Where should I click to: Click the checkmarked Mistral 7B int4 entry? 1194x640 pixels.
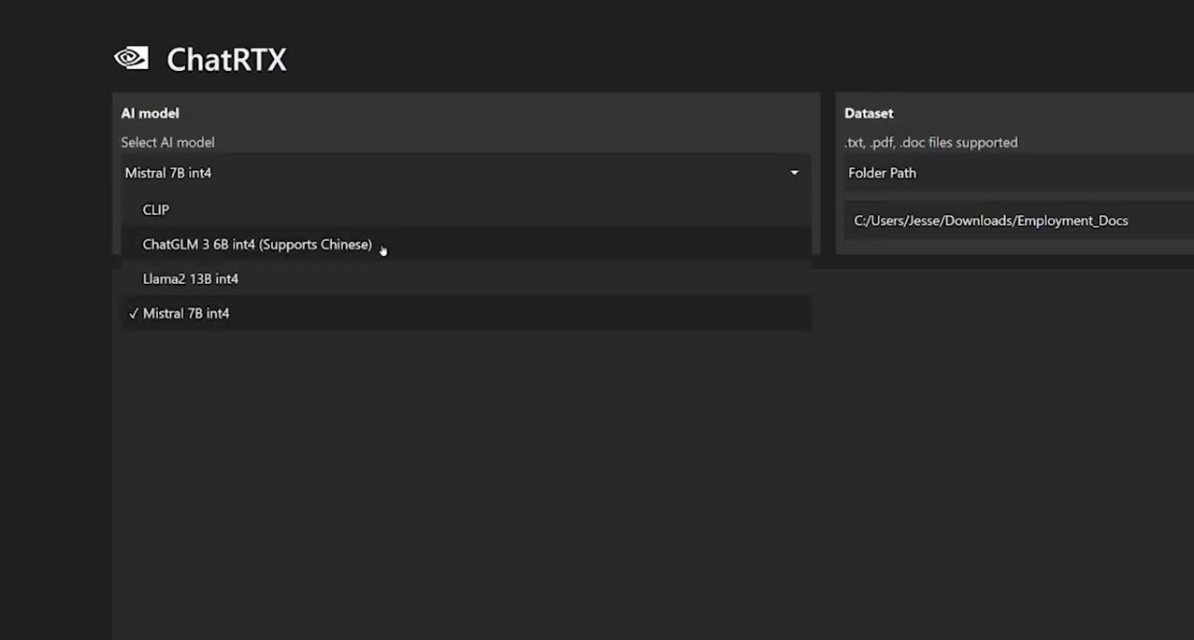tap(185, 313)
